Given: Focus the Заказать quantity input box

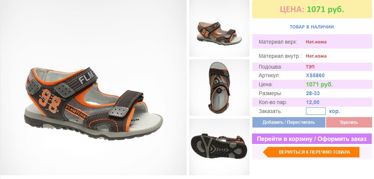Looking at the screenshot, I should (316, 111).
